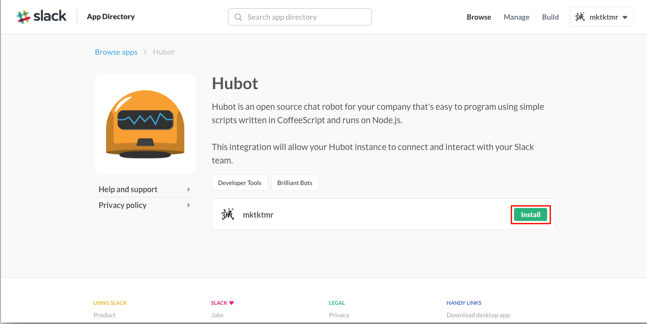Expand Help and support
Viewport: 647px width, 324px height.
click(x=145, y=189)
